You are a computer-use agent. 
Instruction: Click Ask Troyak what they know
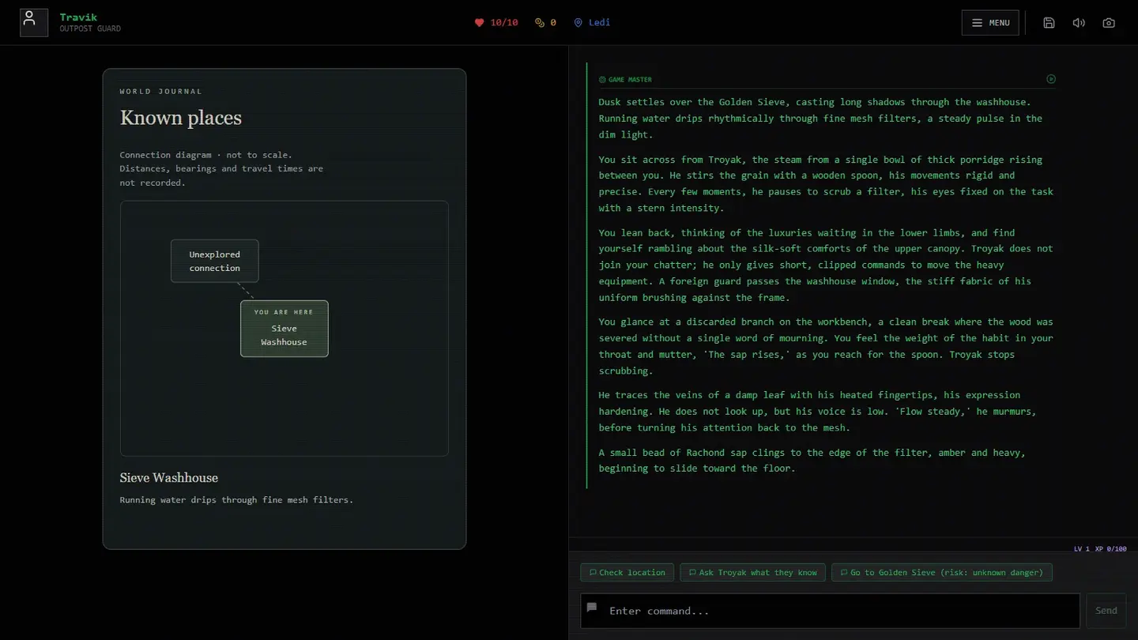[x=752, y=572]
